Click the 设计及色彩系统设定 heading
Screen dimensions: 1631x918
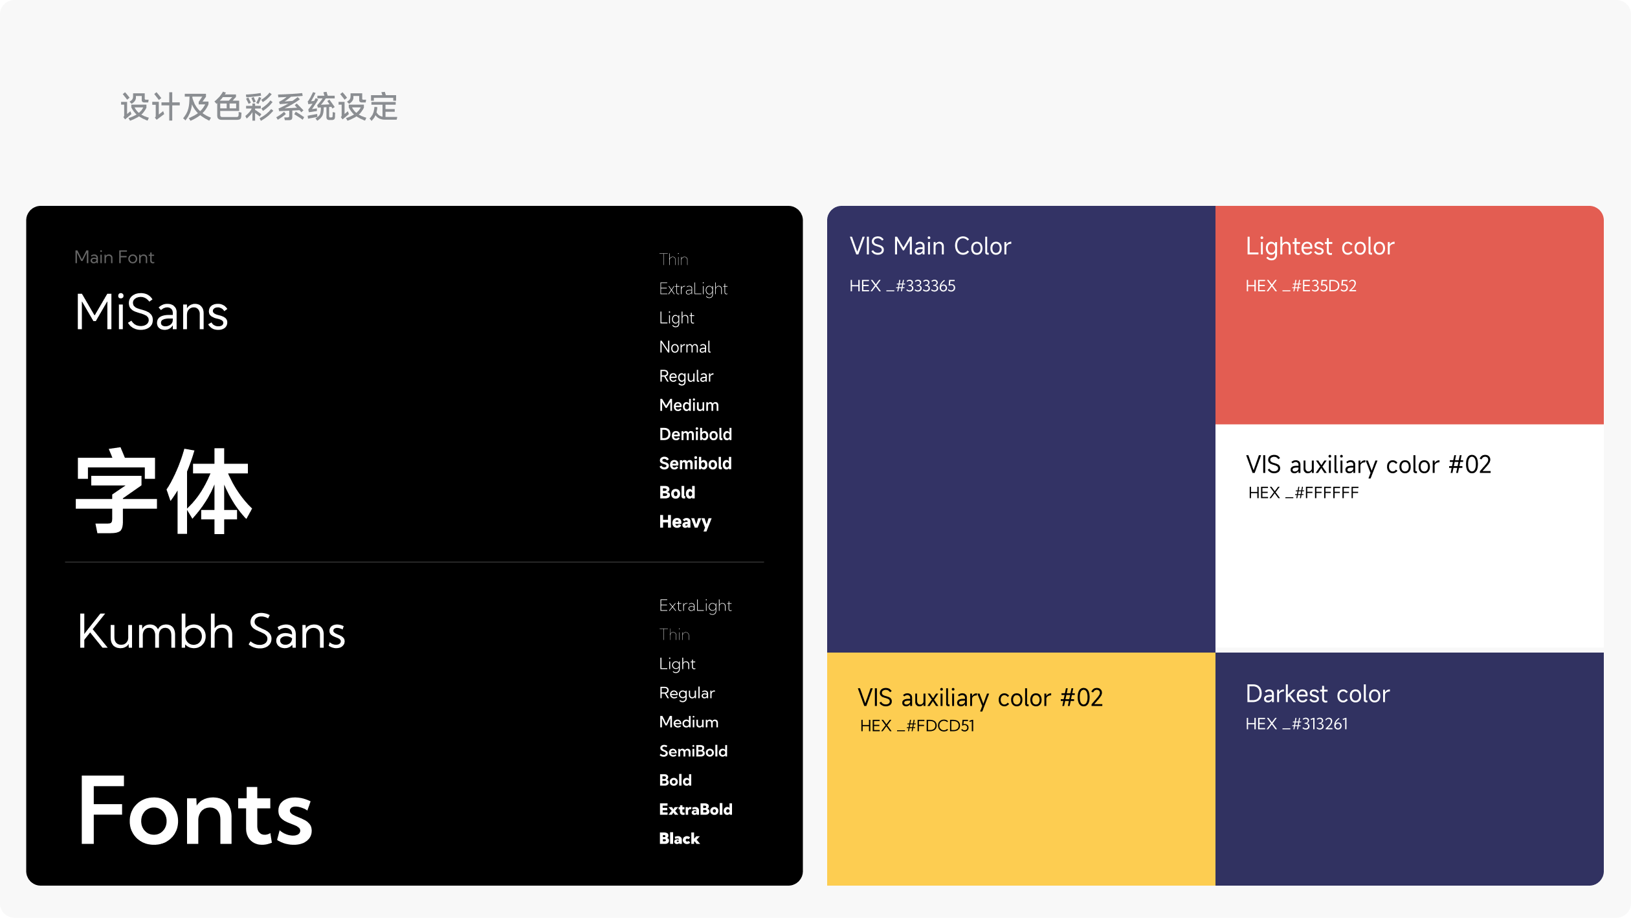pos(259,107)
